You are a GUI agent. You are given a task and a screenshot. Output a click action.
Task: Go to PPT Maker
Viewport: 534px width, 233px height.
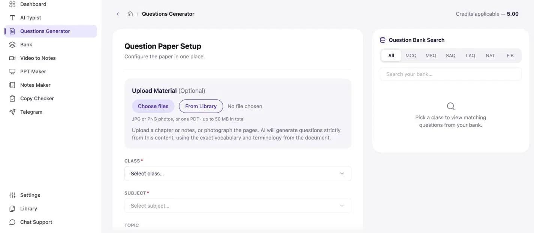click(51, 71)
